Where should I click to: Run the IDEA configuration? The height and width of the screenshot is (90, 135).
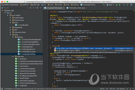coord(116,5)
